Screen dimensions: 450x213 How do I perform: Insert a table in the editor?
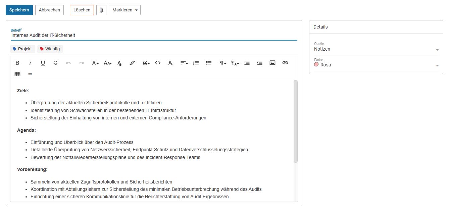(x=17, y=74)
